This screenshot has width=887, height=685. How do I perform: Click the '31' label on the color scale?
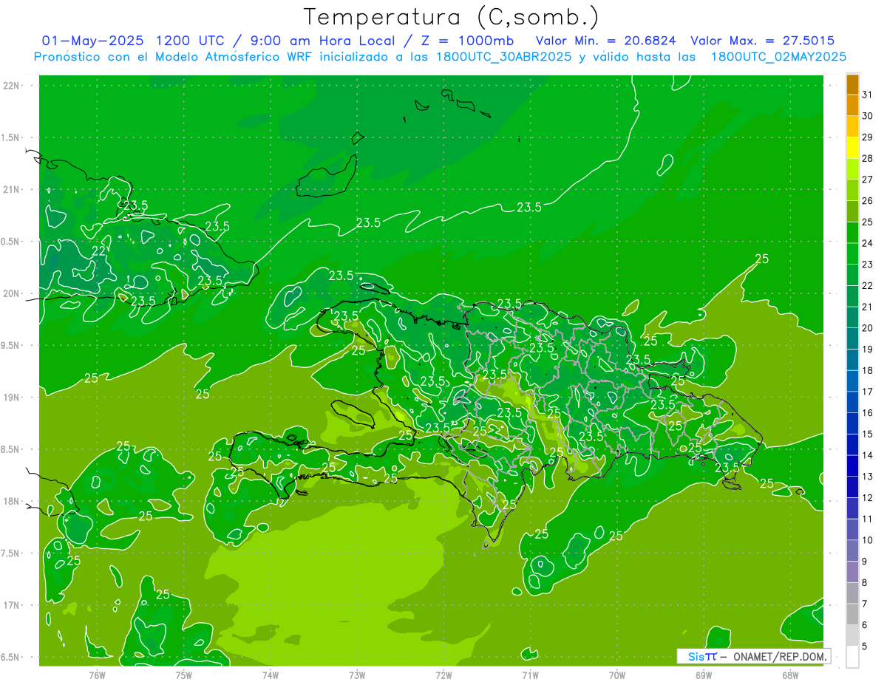pos(867,95)
